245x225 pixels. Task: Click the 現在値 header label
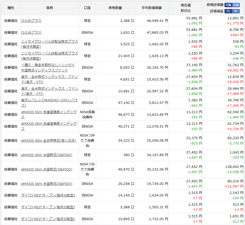click(x=186, y=5)
